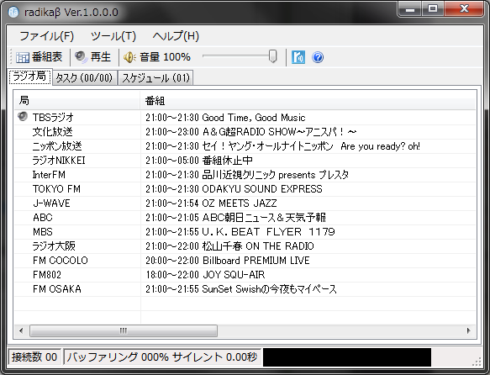Image resolution: width=490 pixels, height=375 pixels.
Task: Minimize the radika window
Action: click(410, 9)
